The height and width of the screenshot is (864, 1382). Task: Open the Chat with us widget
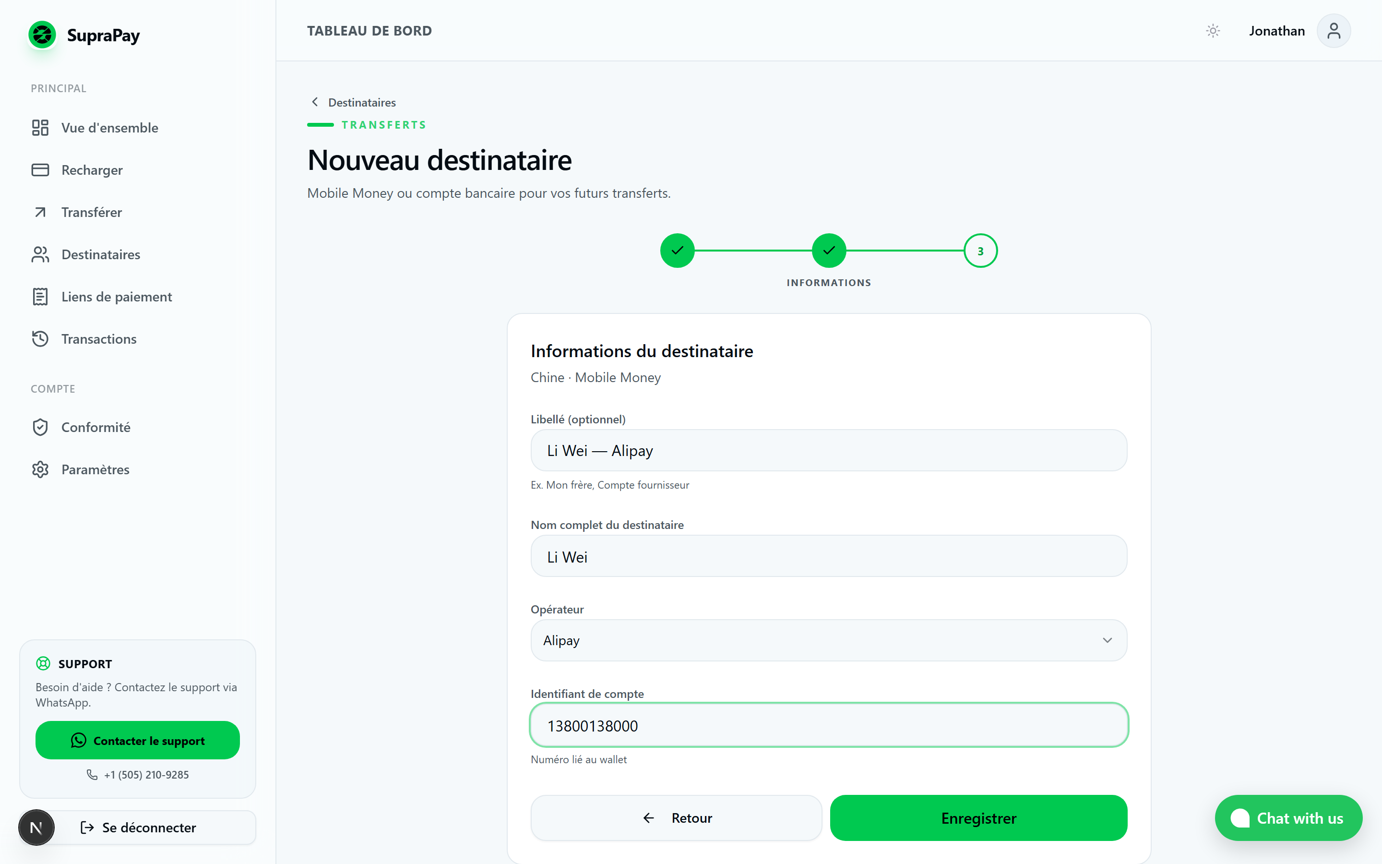pos(1288,818)
